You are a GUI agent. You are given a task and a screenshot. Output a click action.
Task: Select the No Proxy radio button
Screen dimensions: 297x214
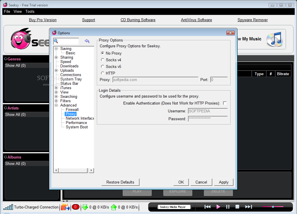coord(102,53)
